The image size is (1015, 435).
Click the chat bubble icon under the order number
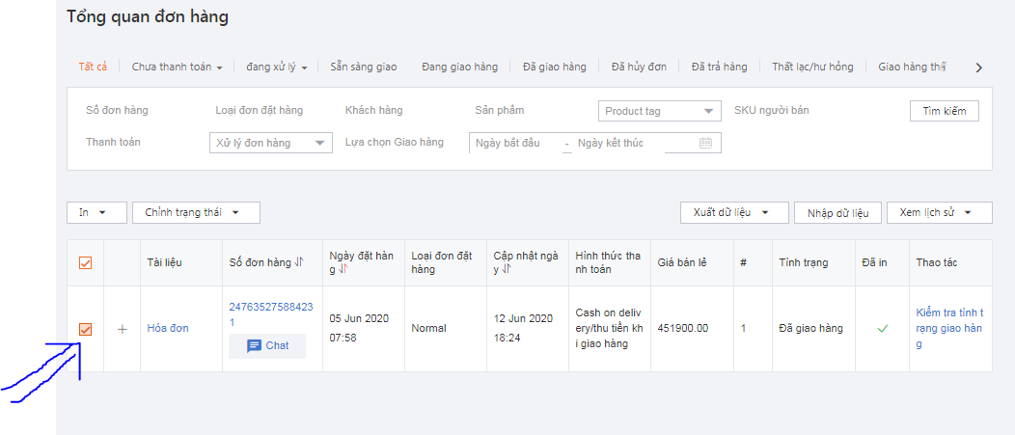tap(255, 346)
